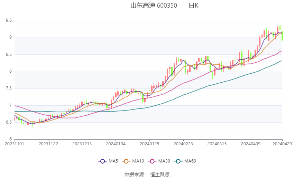Screen dimensions: 294x178
Task: Click the 7 price axis label
Action: point(10,105)
